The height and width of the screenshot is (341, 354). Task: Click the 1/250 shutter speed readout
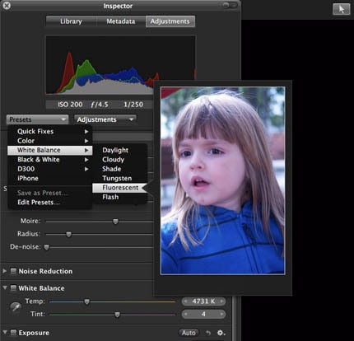click(x=133, y=105)
